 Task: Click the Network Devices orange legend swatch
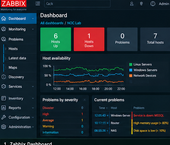131,76
